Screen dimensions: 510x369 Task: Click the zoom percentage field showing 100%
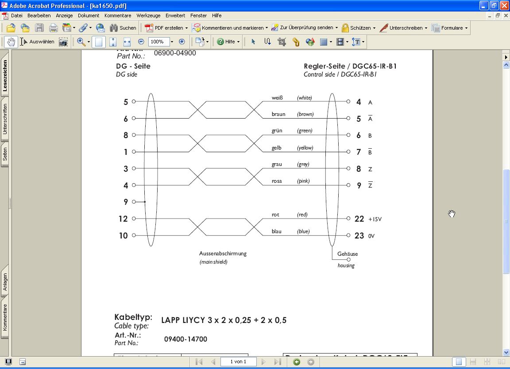(159, 42)
